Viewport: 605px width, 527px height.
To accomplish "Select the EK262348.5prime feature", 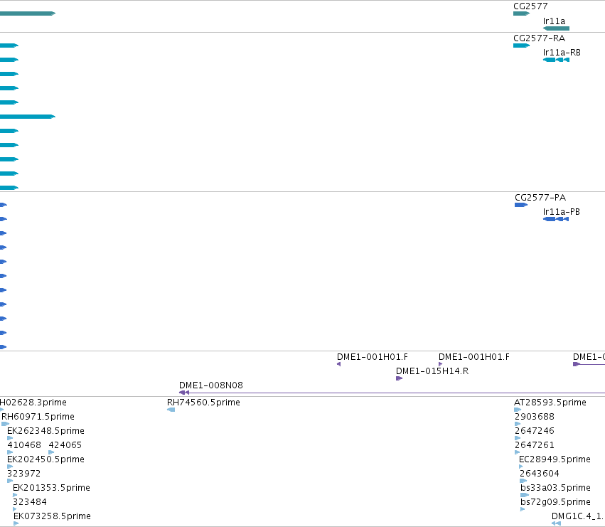I will point(10,438).
